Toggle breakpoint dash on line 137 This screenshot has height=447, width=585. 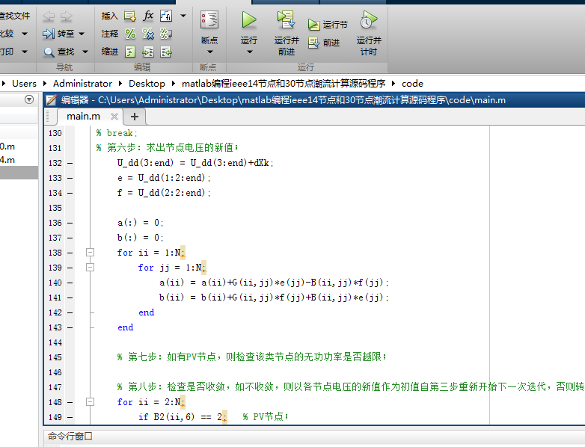[70, 238]
